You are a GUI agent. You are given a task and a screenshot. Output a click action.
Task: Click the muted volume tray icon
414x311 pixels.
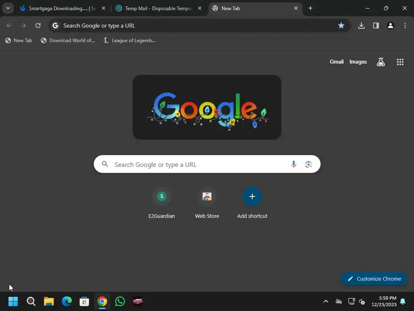point(362,301)
